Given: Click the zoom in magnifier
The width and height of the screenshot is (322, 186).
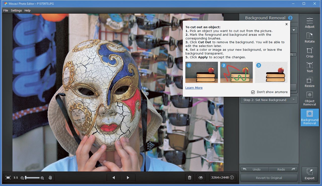Looking at the screenshot, I should point(42,178).
